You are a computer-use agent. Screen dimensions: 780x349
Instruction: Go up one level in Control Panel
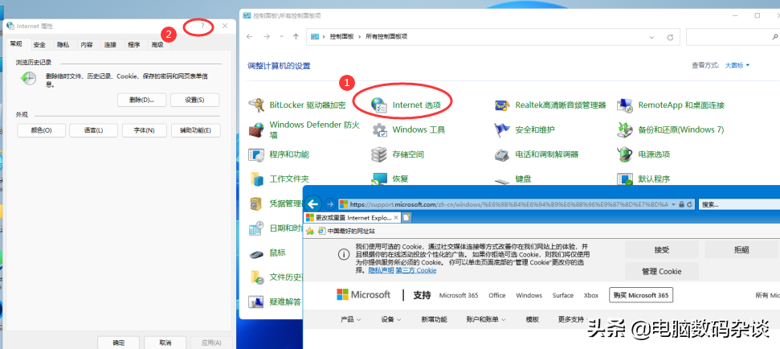click(x=296, y=37)
